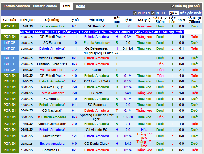The image size is (204, 154).
Task: Open FC Porto team link
Action: pos(97,93)
